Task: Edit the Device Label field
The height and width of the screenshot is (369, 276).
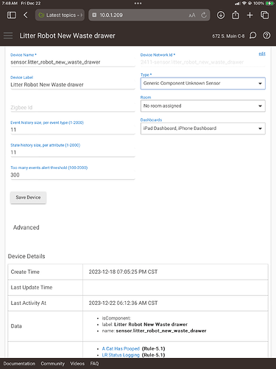Action: 73,85
